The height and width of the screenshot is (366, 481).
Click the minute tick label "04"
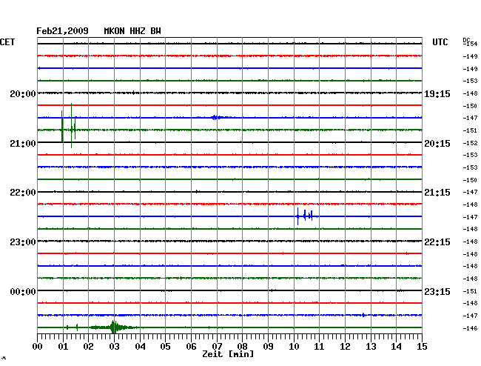140,347
